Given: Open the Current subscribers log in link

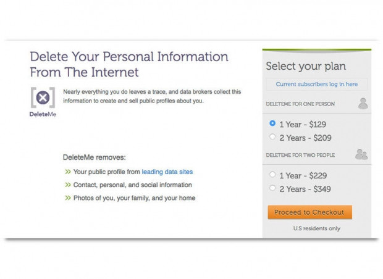Looking at the screenshot, I should [x=316, y=84].
